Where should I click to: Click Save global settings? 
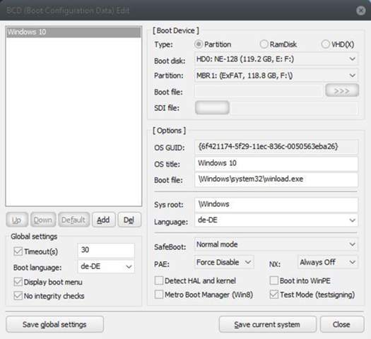click(x=54, y=324)
